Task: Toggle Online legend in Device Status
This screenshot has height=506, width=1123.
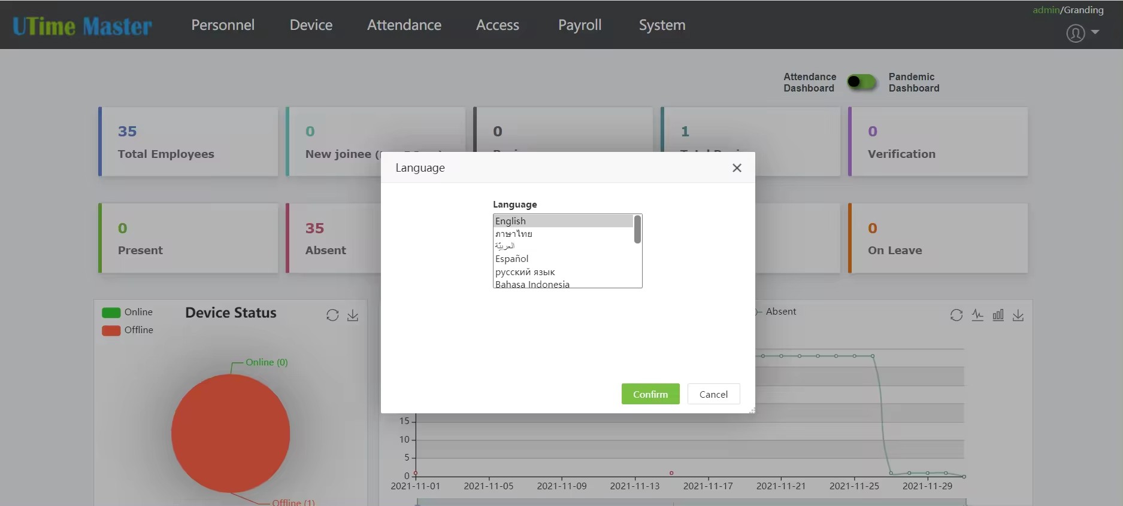Action: [128, 312]
